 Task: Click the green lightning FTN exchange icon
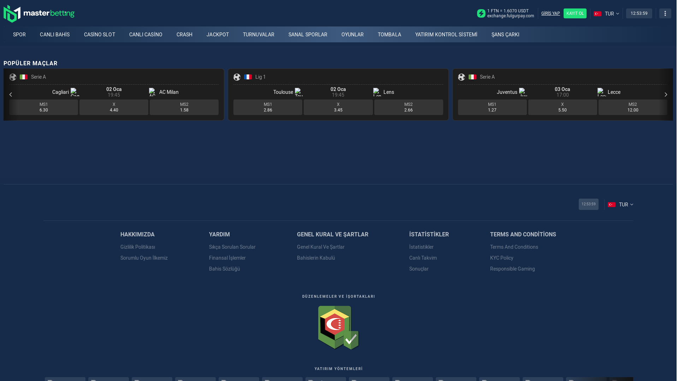481,13
